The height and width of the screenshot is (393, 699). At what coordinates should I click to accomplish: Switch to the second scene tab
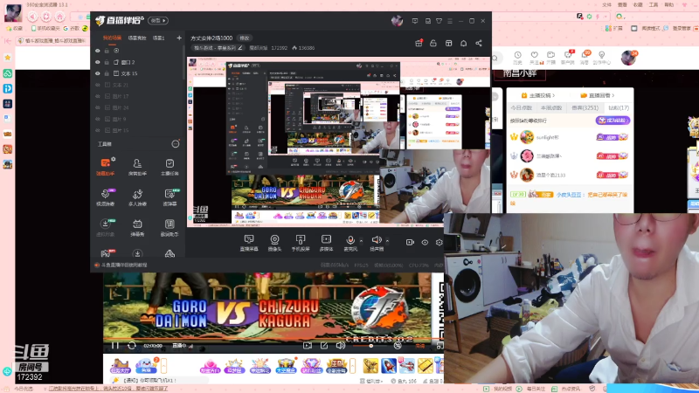point(137,38)
